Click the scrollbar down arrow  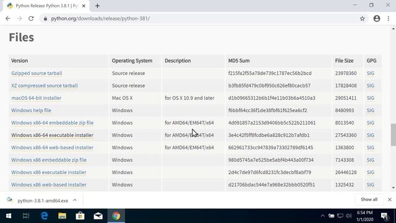click(x=394, y=188)
